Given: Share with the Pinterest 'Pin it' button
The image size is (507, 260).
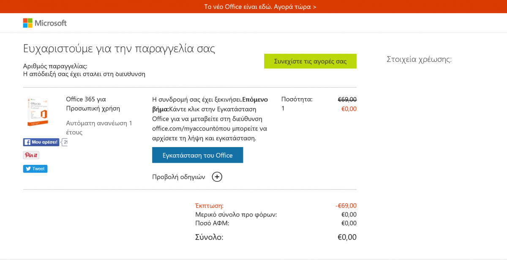Looking at the screenshot, I should pos(31,155).
